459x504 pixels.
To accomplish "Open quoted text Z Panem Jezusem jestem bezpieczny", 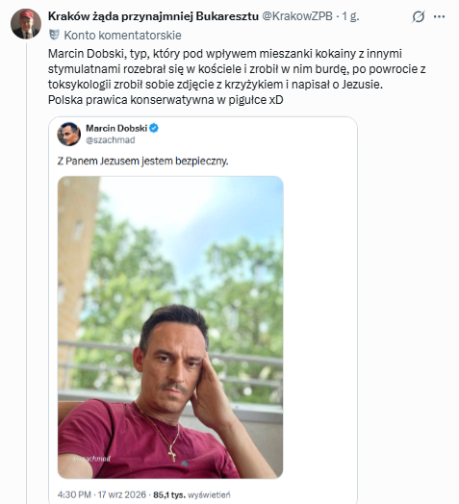I will click(142, 161).
